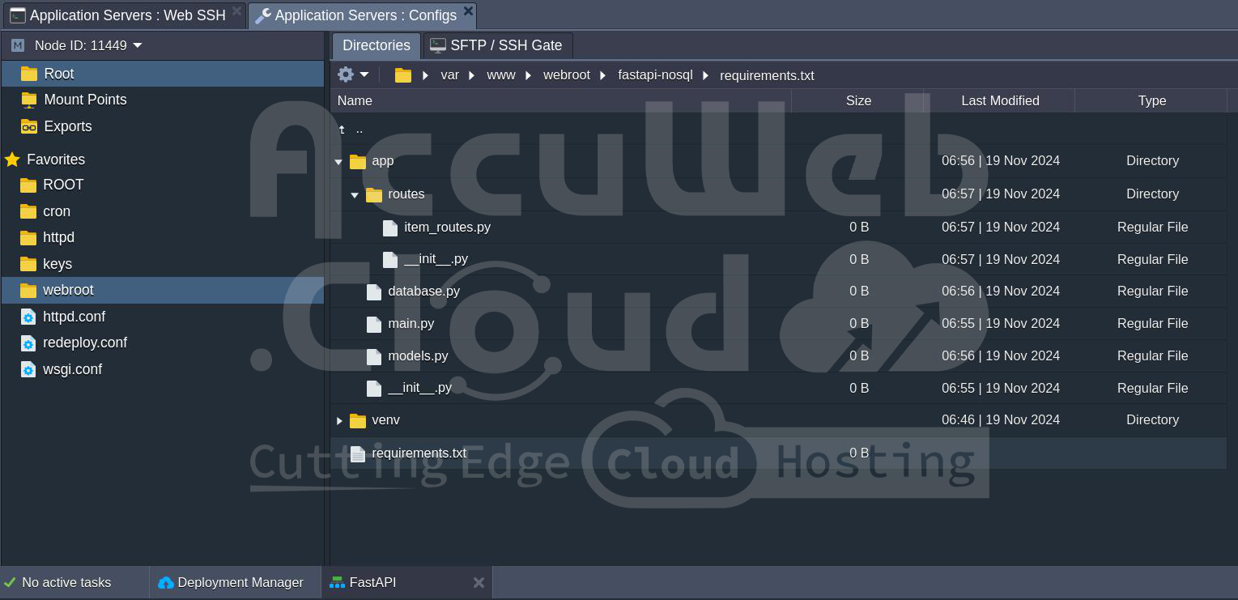Close the FastAPI bottom panel tab
The image size is (1238, 600).
[x=479, y=582]
